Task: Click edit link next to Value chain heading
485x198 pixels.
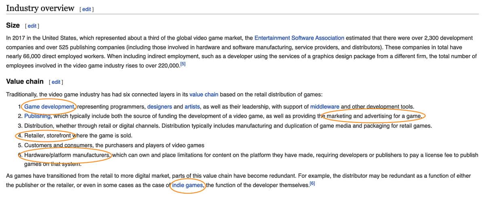Action: pos(56,82)
